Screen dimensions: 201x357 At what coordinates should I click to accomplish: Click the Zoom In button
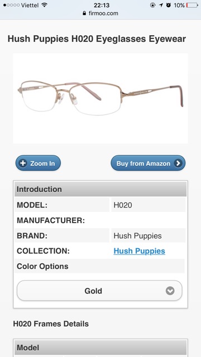38,163
